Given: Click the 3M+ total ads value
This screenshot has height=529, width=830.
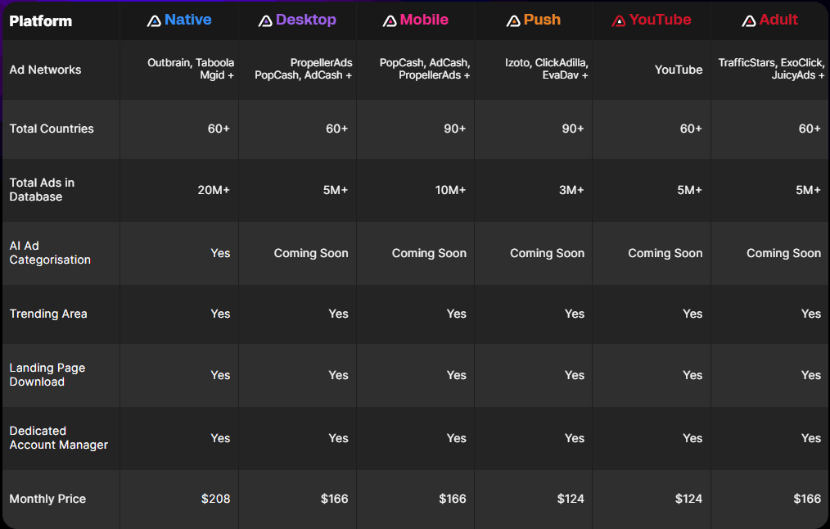Looking at the screenshot, I should [x=571, y=190].
